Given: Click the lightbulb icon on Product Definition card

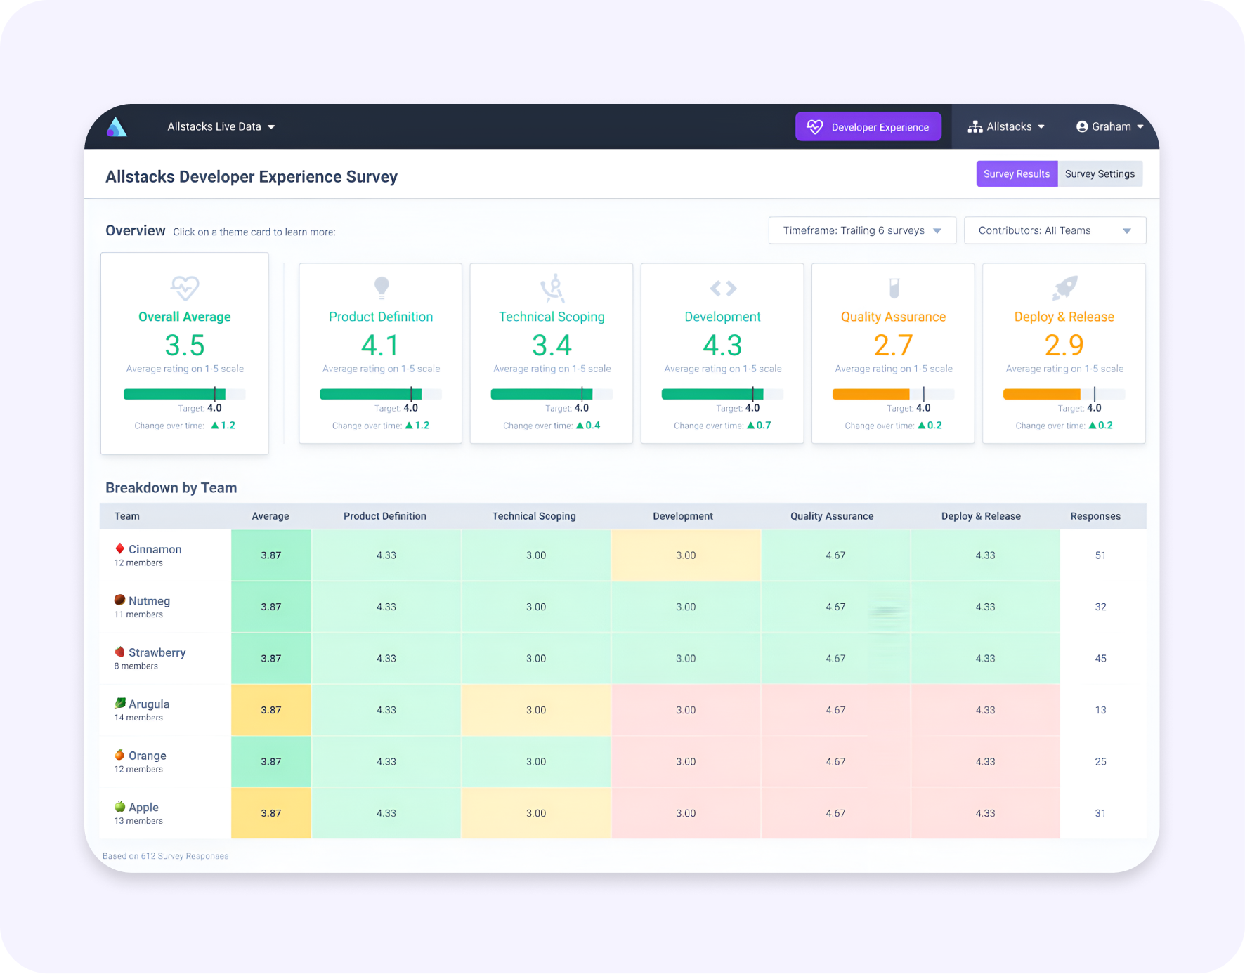Looking at the screenshot, I should click(x=382, y=287).
